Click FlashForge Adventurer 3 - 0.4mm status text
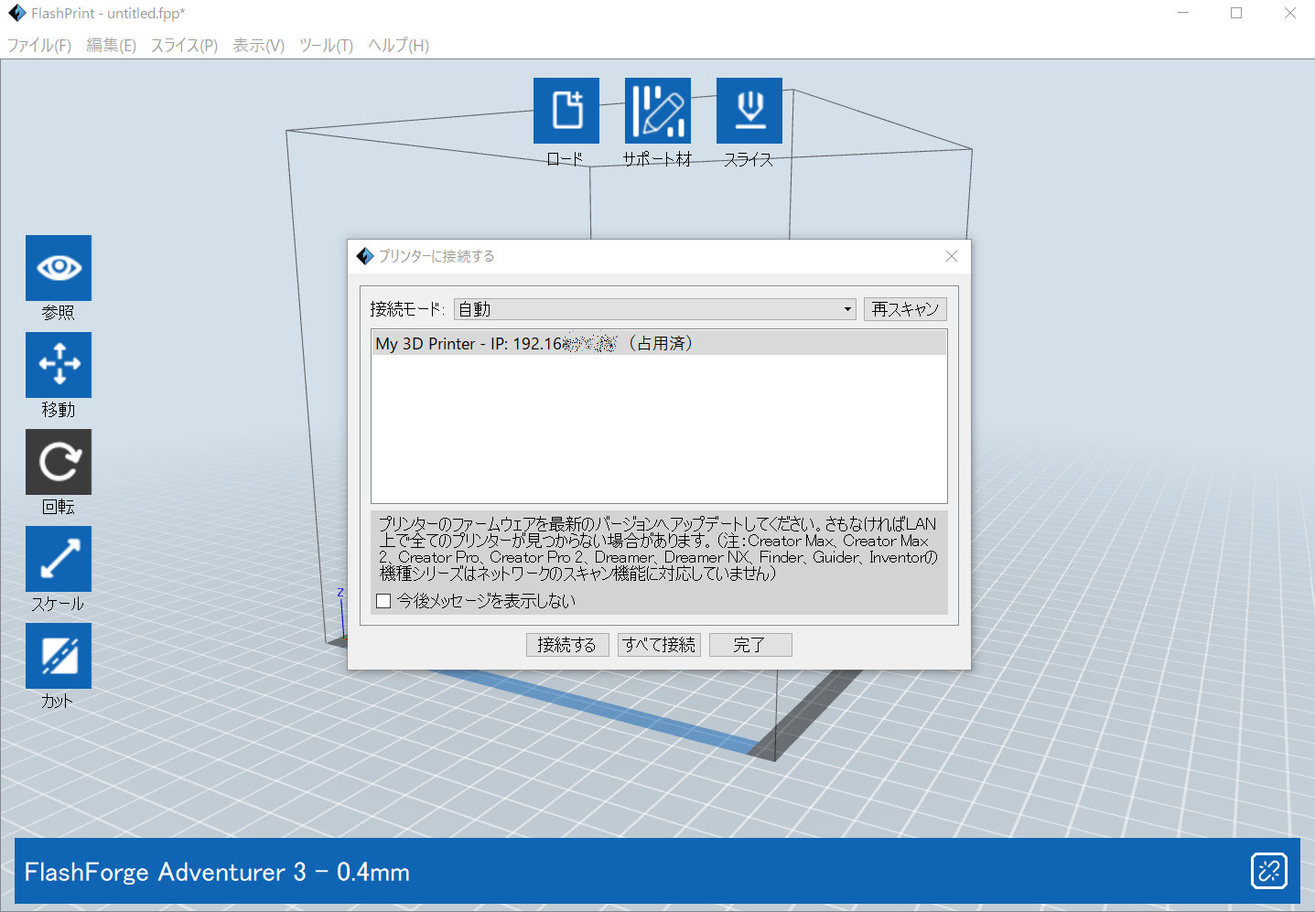This screenshot has width=1315, height=912. [217, 872]
